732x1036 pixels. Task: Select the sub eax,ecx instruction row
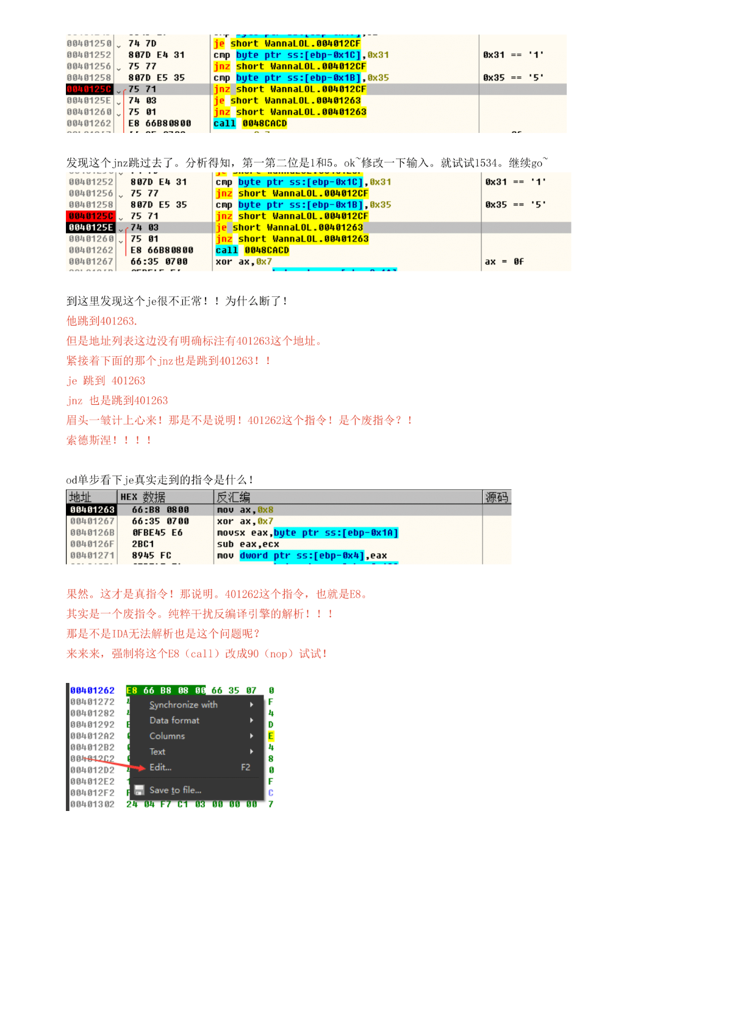(289, 544)
